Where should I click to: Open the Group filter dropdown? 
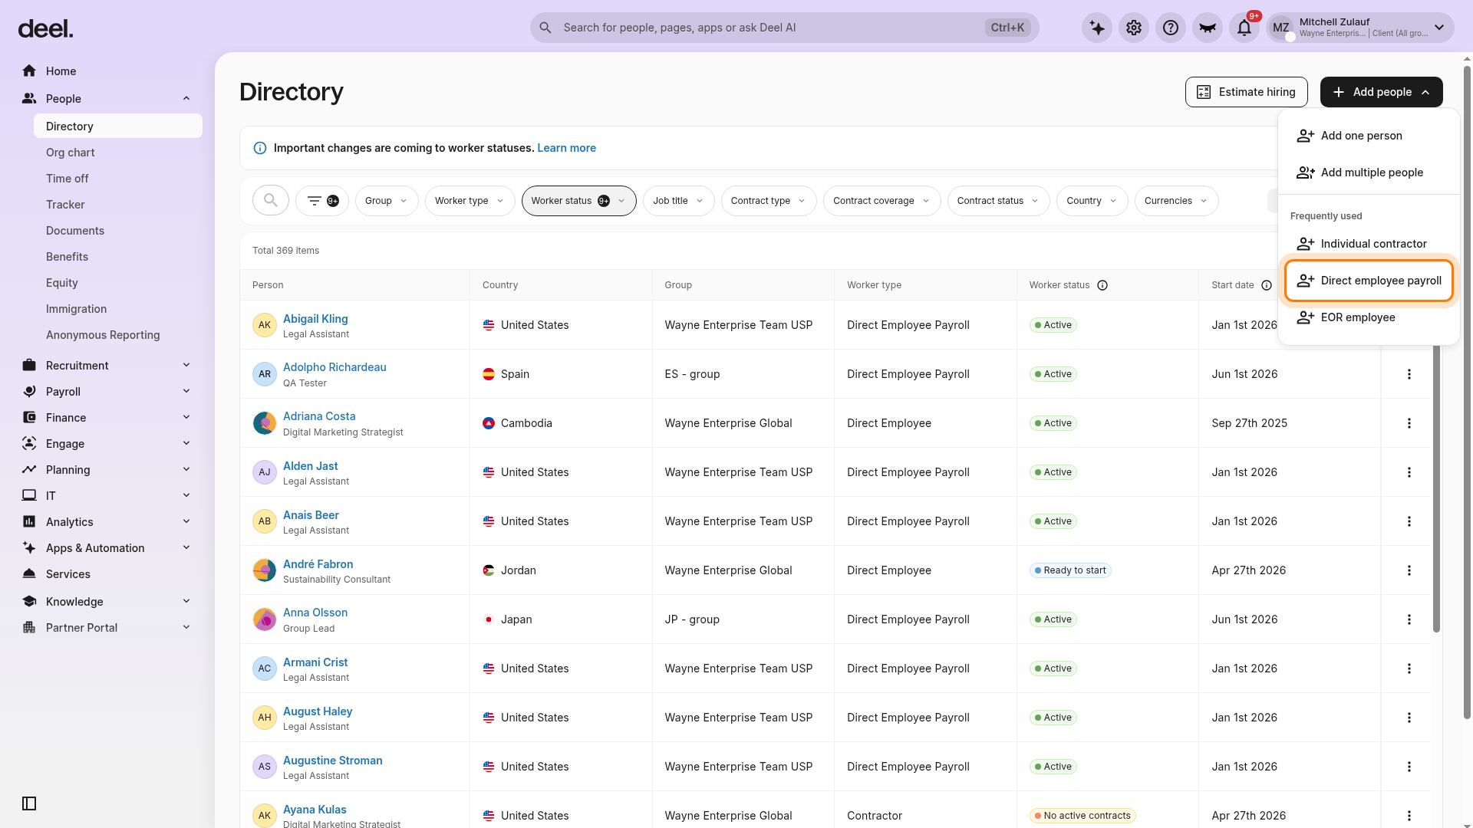(x=387, y=201)
